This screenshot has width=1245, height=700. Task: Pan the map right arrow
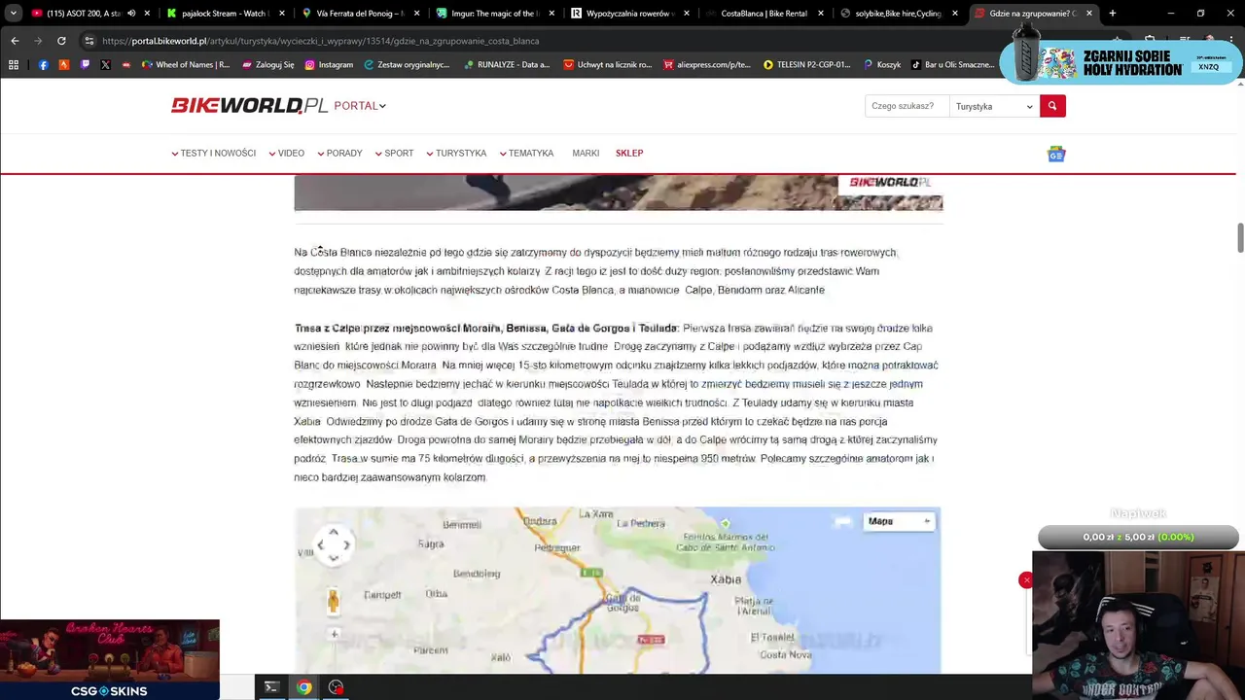pos(346,544)
